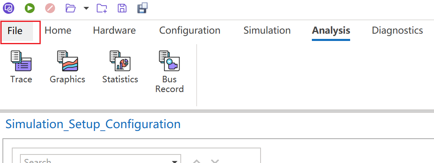434x163 pixels.
Task: Click the Save As icon
Action: click(x=142, y=8)
